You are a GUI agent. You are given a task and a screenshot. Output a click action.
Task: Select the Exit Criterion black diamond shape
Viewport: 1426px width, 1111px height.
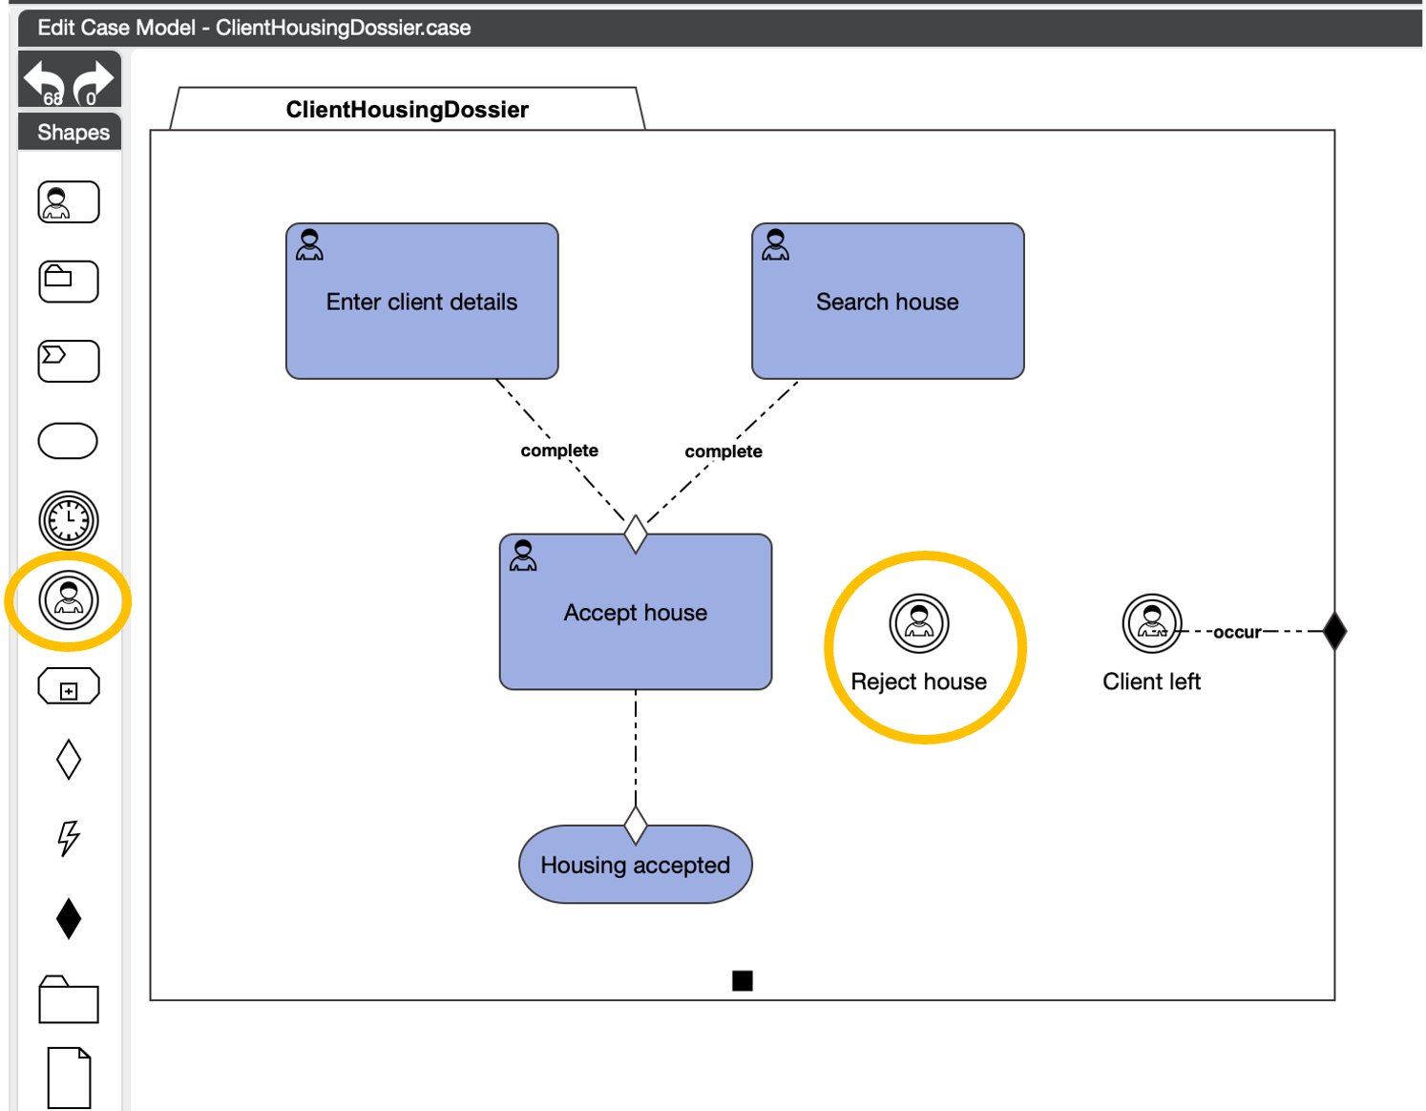point(69,918)
